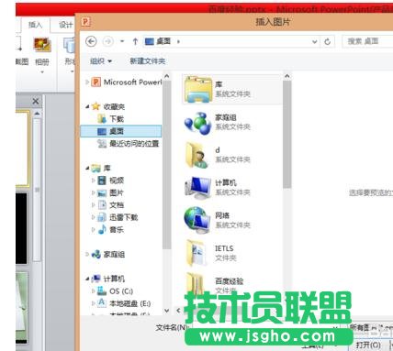
Task: Select 下载 under favorites
Action: [111, 118]
